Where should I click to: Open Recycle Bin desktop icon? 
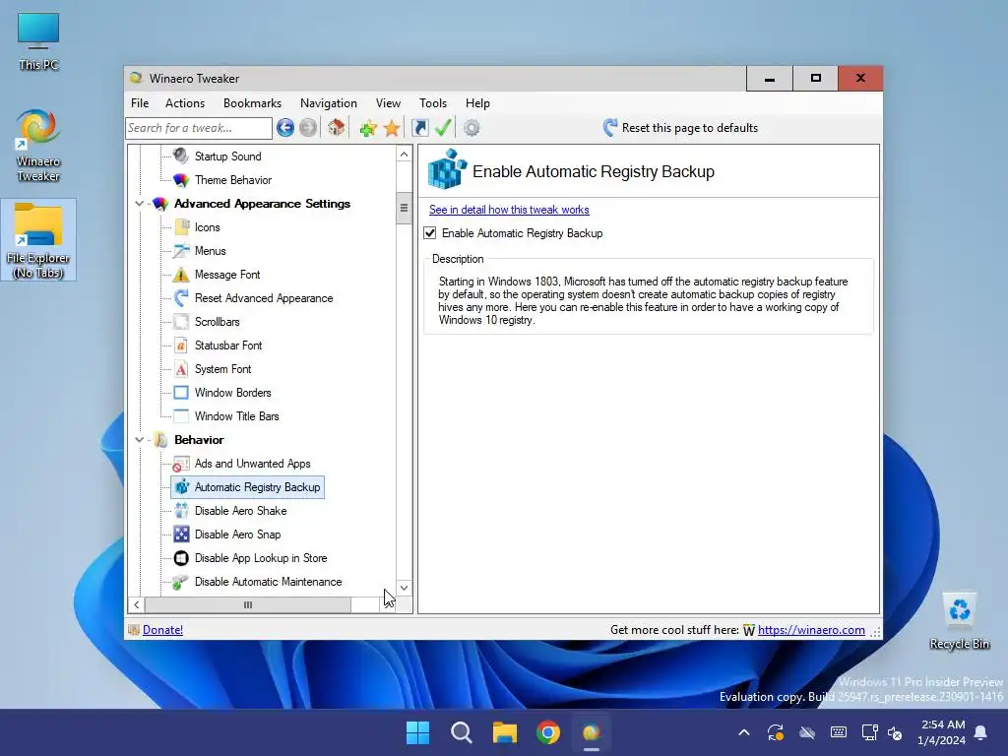point(959,620)
